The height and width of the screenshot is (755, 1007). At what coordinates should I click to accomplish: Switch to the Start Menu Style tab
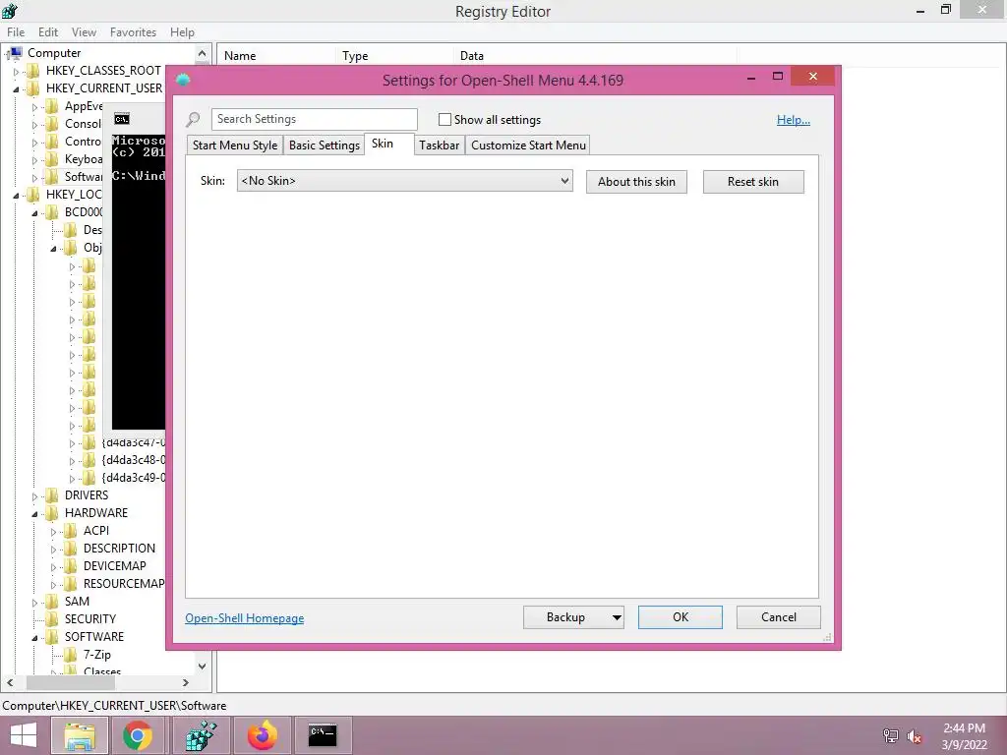pos(235,145)
